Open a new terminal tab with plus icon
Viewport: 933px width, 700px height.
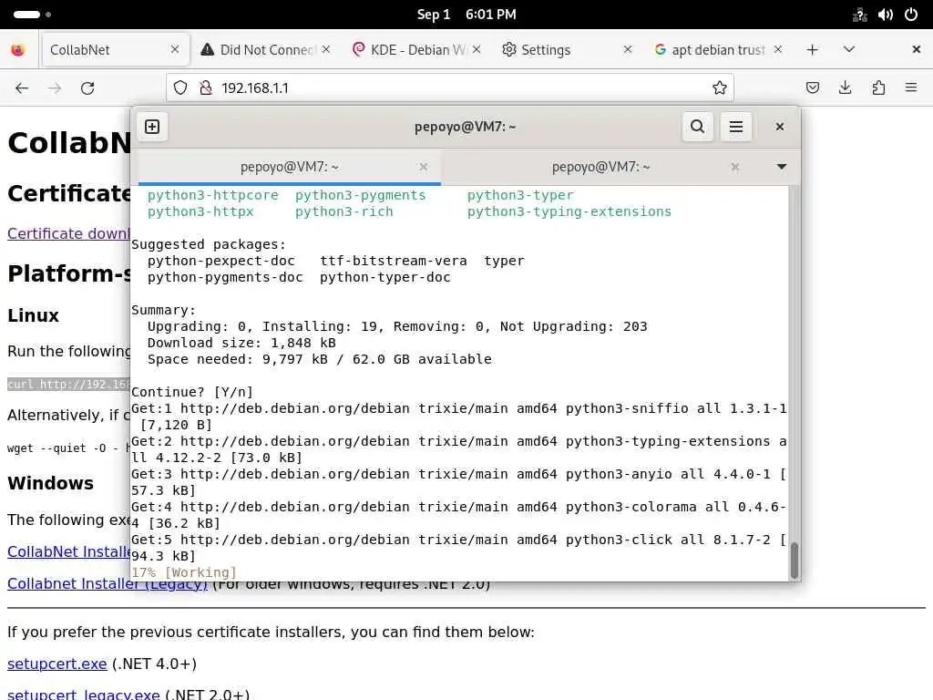[x=152, y=127]
